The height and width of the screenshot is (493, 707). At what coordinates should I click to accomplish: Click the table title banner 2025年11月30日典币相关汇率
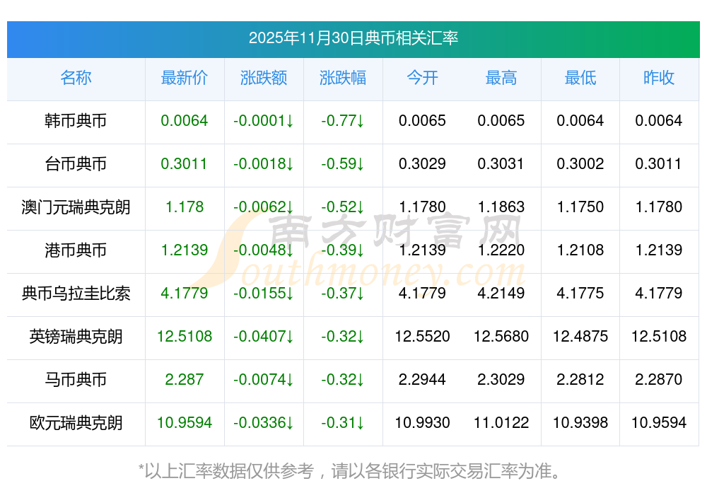pyautogui.click(x=353, y=39)
